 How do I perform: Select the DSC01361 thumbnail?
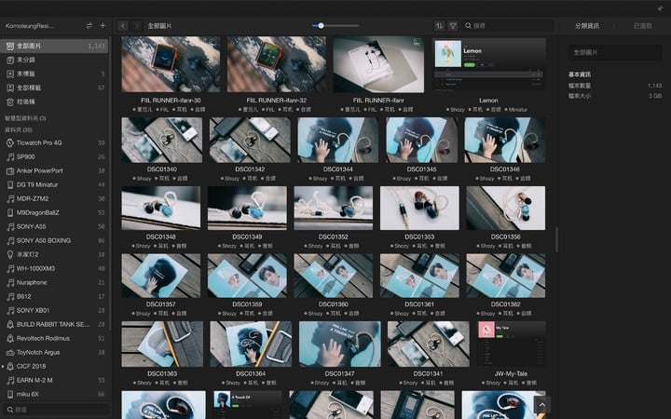[419, 276]
